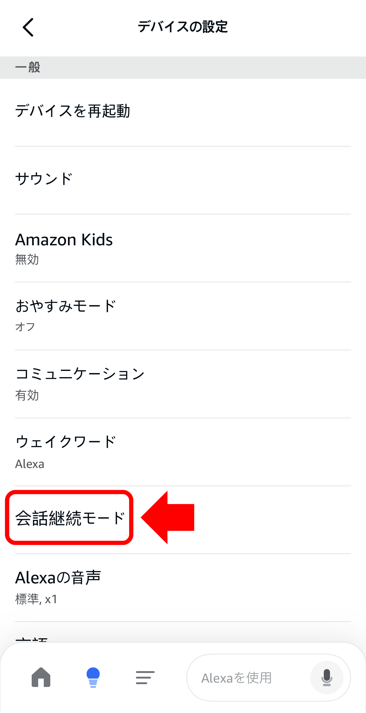Tap the microphone icon
The image size is (366, 713).
coord(327,678)
